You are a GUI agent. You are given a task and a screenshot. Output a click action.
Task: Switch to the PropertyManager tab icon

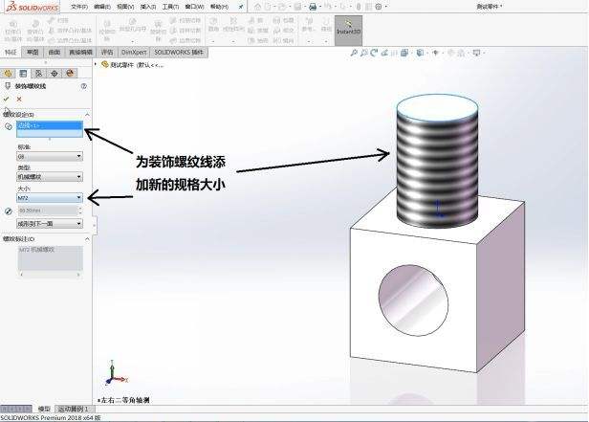[23, 73]
